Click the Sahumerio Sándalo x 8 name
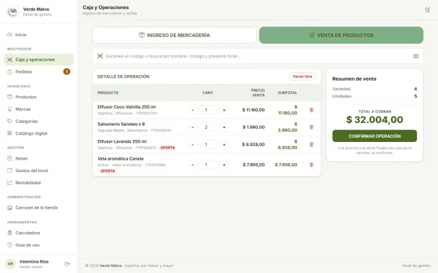Image resolution: width=438 pixels, height=273 pixels. (121, 124)
